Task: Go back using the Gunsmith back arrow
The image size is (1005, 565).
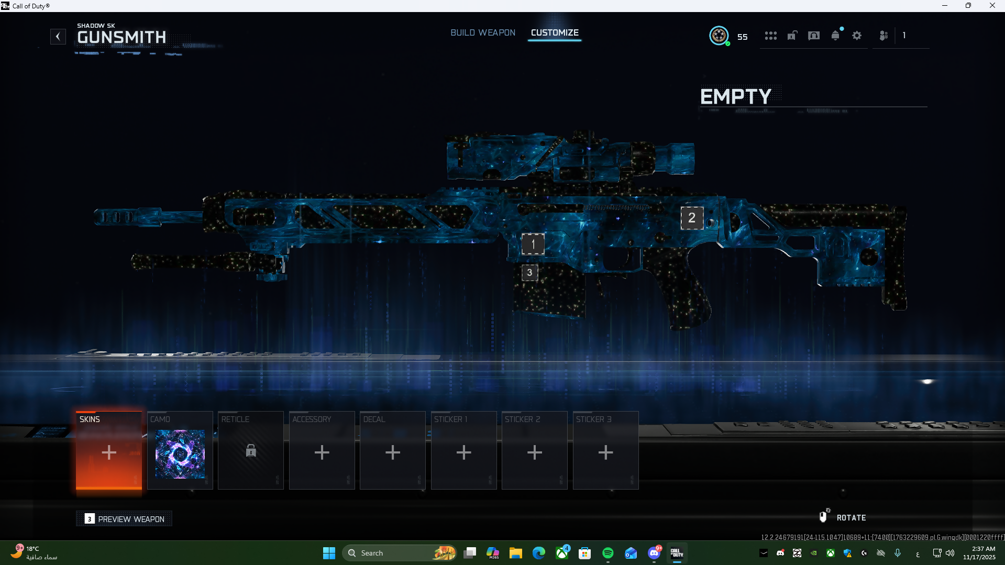Action: pos(58,37)
